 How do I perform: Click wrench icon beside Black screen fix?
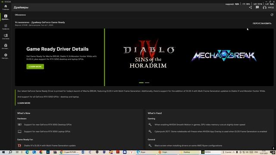click(150, 146)
